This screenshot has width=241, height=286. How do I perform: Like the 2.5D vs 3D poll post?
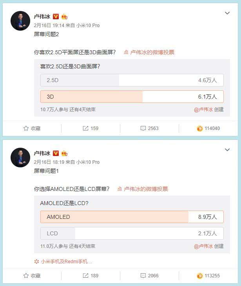point(208,128)
